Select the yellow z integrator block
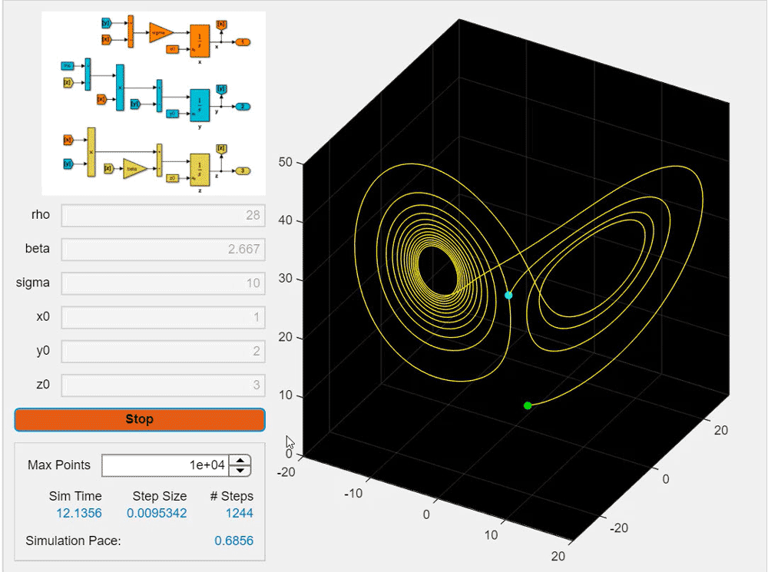This screenshot has width=768, height=572. [x=199, y=169]
